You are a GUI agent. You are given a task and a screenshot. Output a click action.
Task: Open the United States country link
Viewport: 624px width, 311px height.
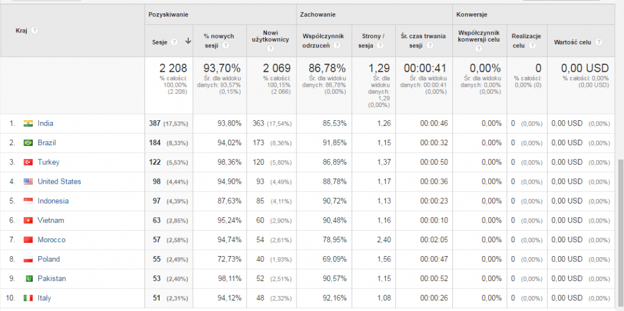59,182
